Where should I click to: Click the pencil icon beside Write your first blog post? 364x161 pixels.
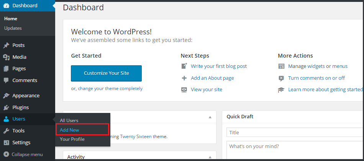(x=184, y=66)
